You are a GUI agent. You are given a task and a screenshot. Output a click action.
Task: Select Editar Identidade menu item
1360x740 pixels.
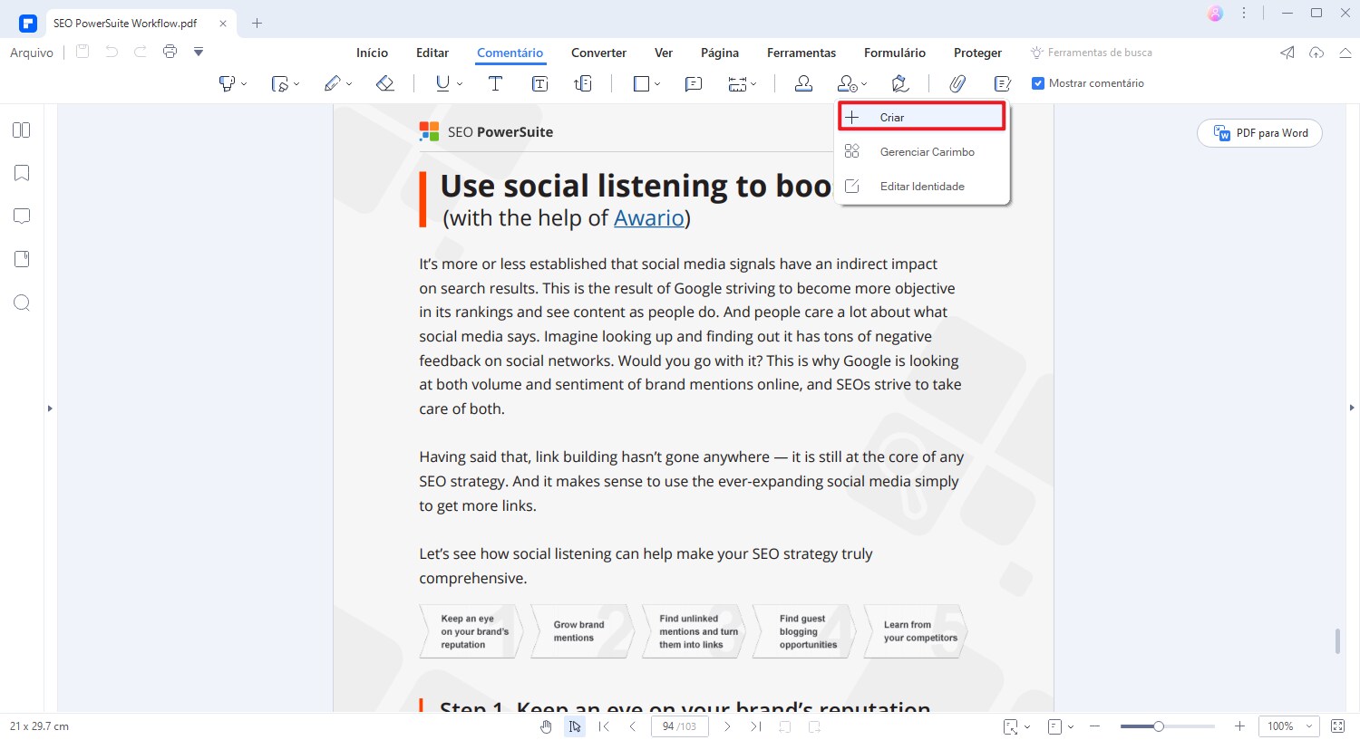pyautogui.click(x=921, y=186)
